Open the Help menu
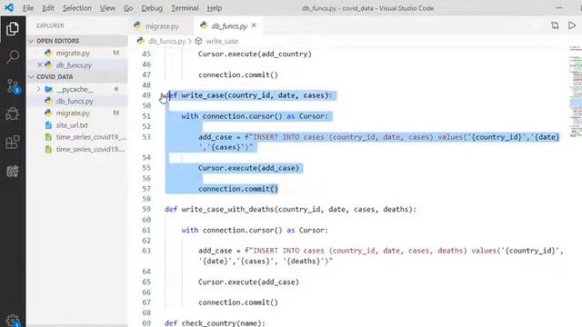Screen dimensions: 582x327 (215, 8)
